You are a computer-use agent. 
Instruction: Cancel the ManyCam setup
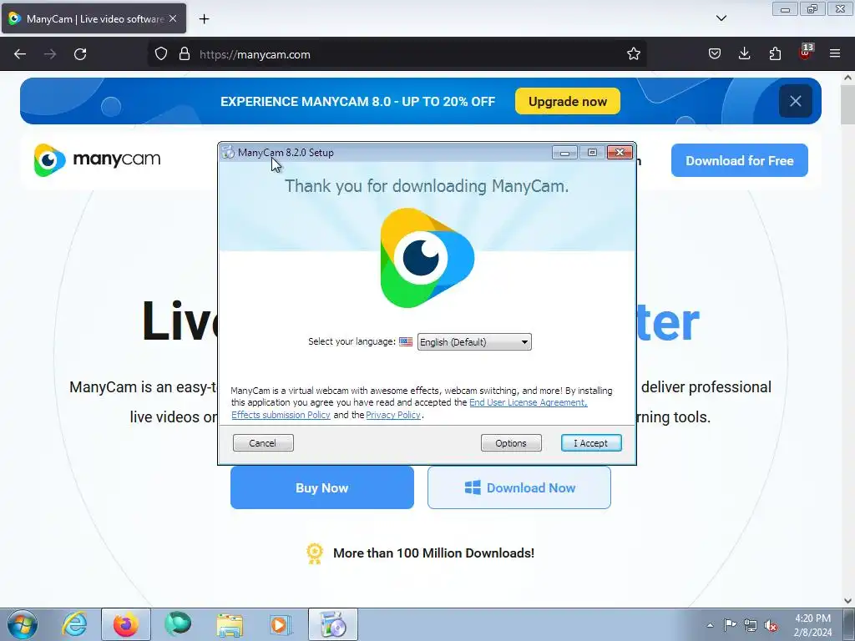pyautogui.click(x=263, y=443)
